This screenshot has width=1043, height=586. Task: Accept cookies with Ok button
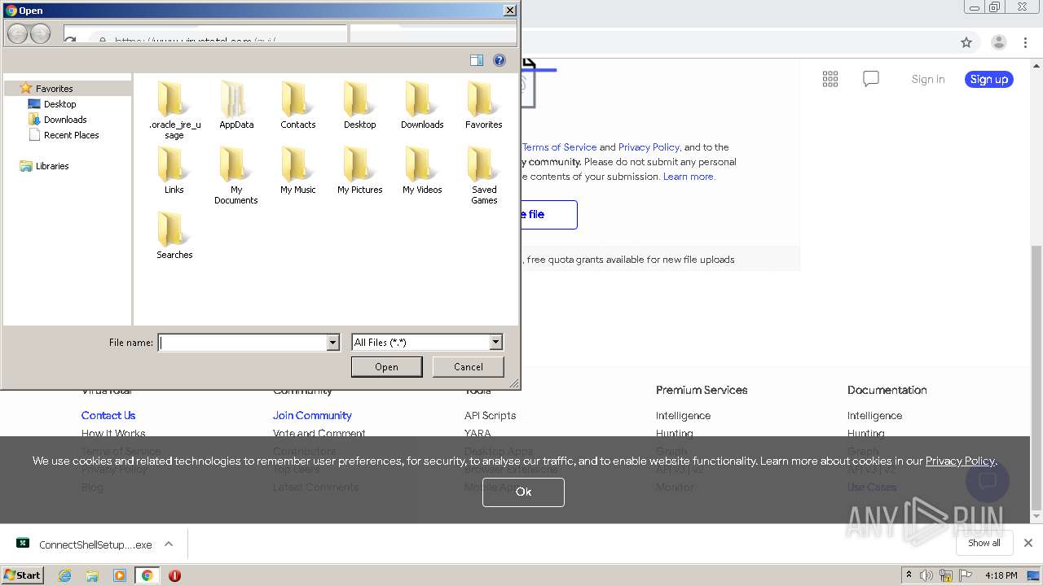[523, 492]
